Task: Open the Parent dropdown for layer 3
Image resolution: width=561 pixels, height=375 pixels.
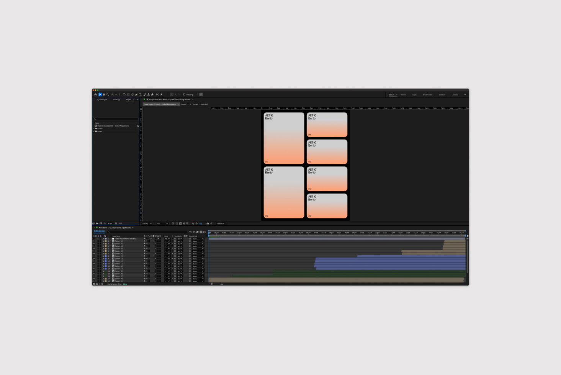Action: pyautogui.click(x=198, y=244)
